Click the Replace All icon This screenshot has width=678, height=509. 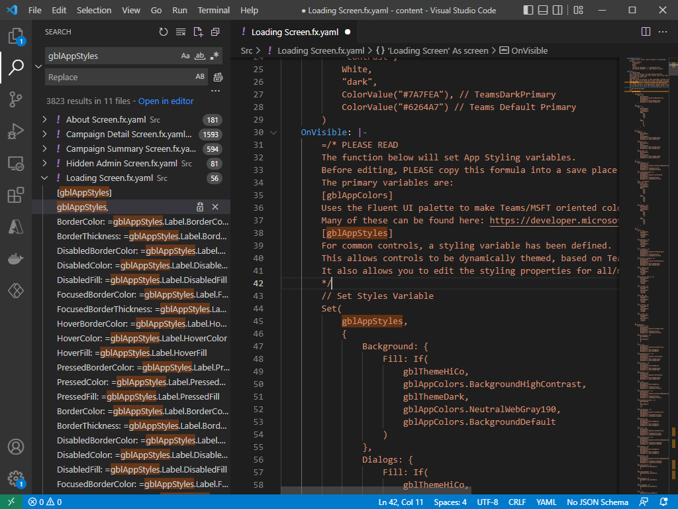[x=218, y=78]
